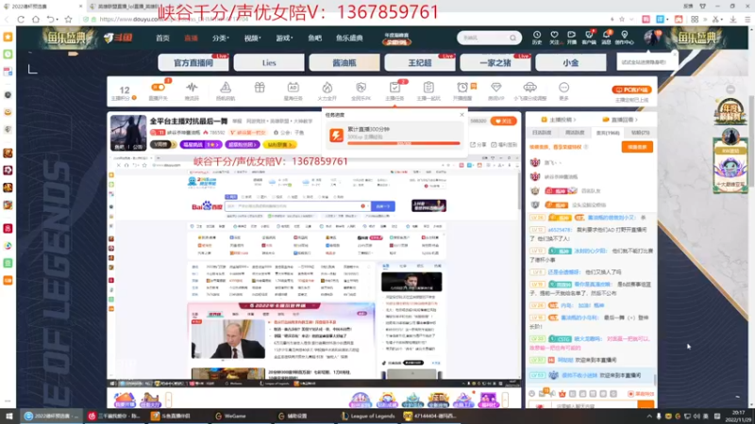The image size is (755, 424).
Task: Open the diamond VIP icon in toolbar
Action: click(x=496, y=88)
